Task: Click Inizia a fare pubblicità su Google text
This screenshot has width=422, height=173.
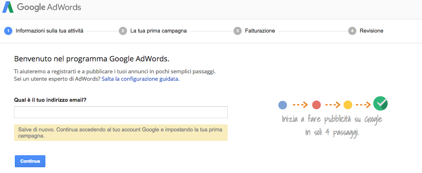Action: 332,119
